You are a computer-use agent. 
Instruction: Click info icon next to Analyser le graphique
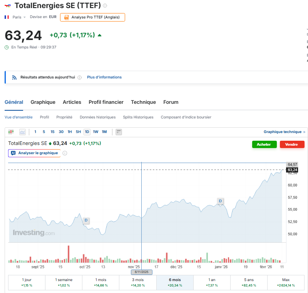pyautogui.click(x=65, y=153)
